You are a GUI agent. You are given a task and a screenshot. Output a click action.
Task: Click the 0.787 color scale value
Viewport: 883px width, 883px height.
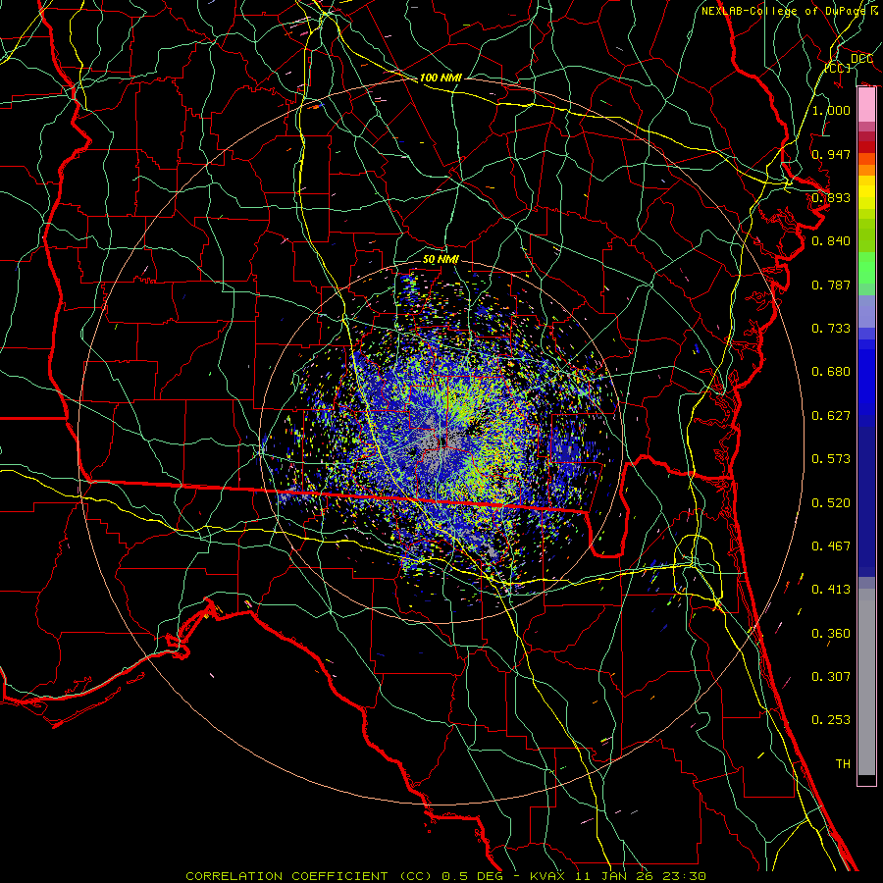831,285
